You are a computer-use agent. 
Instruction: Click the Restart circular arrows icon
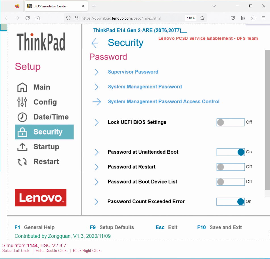click(x=22, y=162)
